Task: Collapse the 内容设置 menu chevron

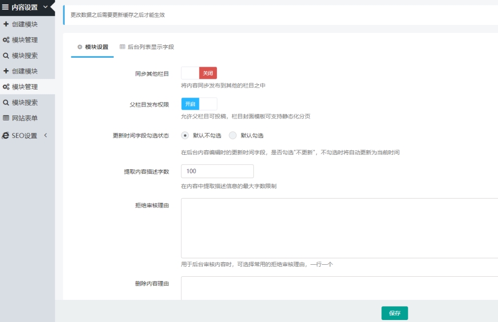Action: coord(45,6)
